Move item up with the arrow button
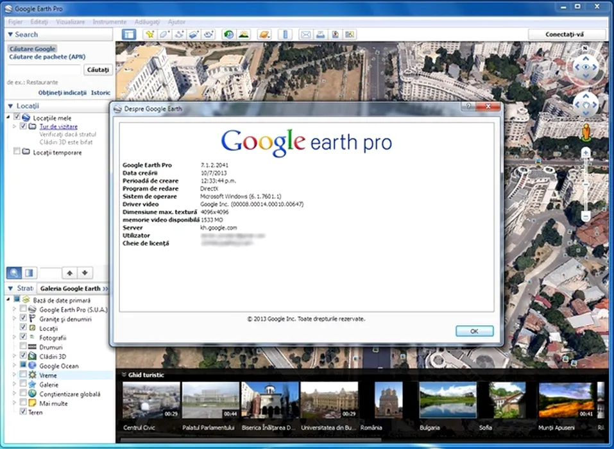Image resolution: width=614 pixels, height=449 pixels. point(70,273)
